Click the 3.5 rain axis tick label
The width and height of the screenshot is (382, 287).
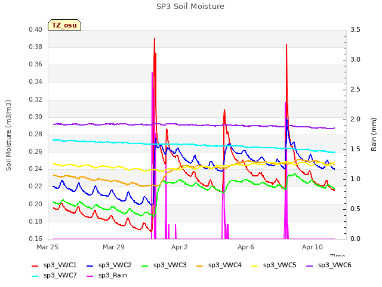click(x=356, y=30)
